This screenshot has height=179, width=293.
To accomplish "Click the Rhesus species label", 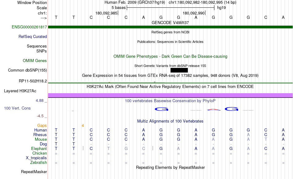I will coord(40,135).
